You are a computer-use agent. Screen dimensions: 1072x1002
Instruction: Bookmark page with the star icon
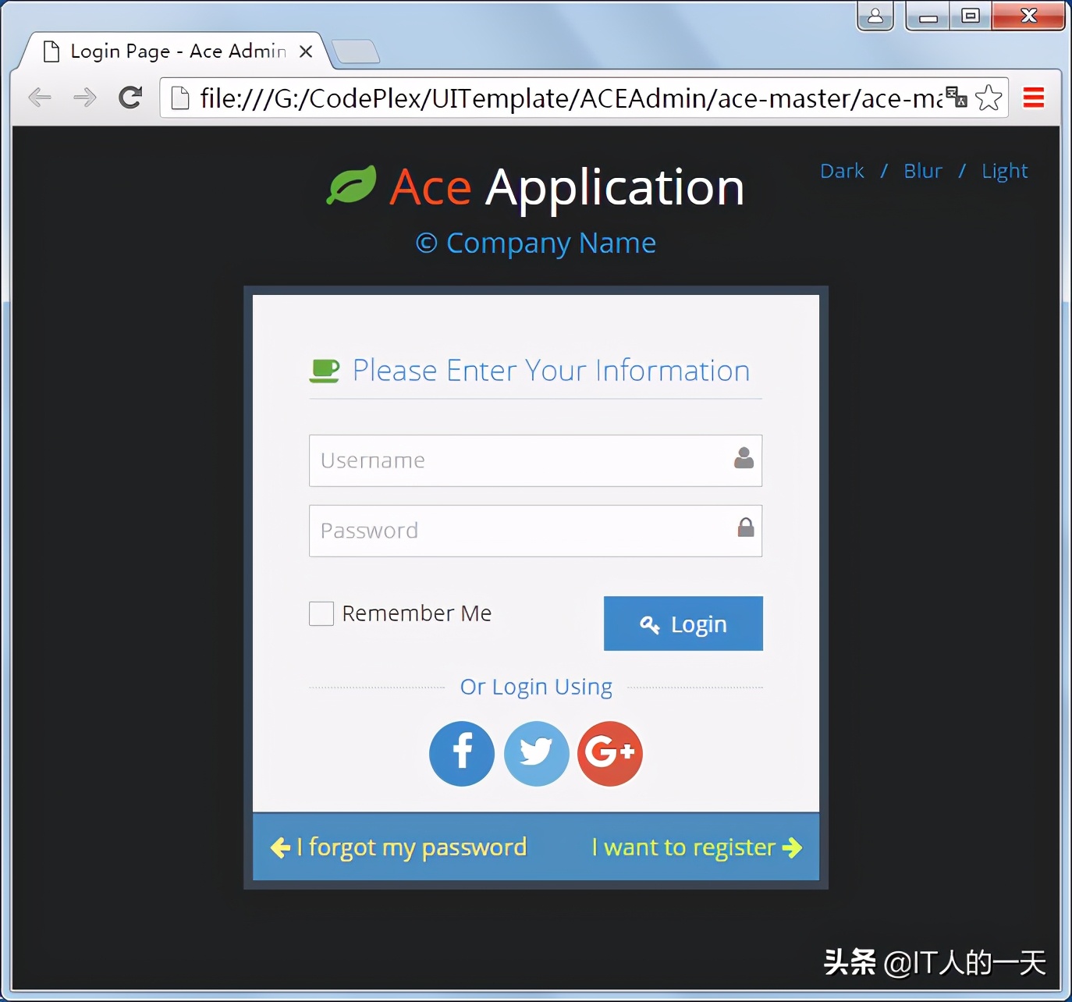coord(989,98)
